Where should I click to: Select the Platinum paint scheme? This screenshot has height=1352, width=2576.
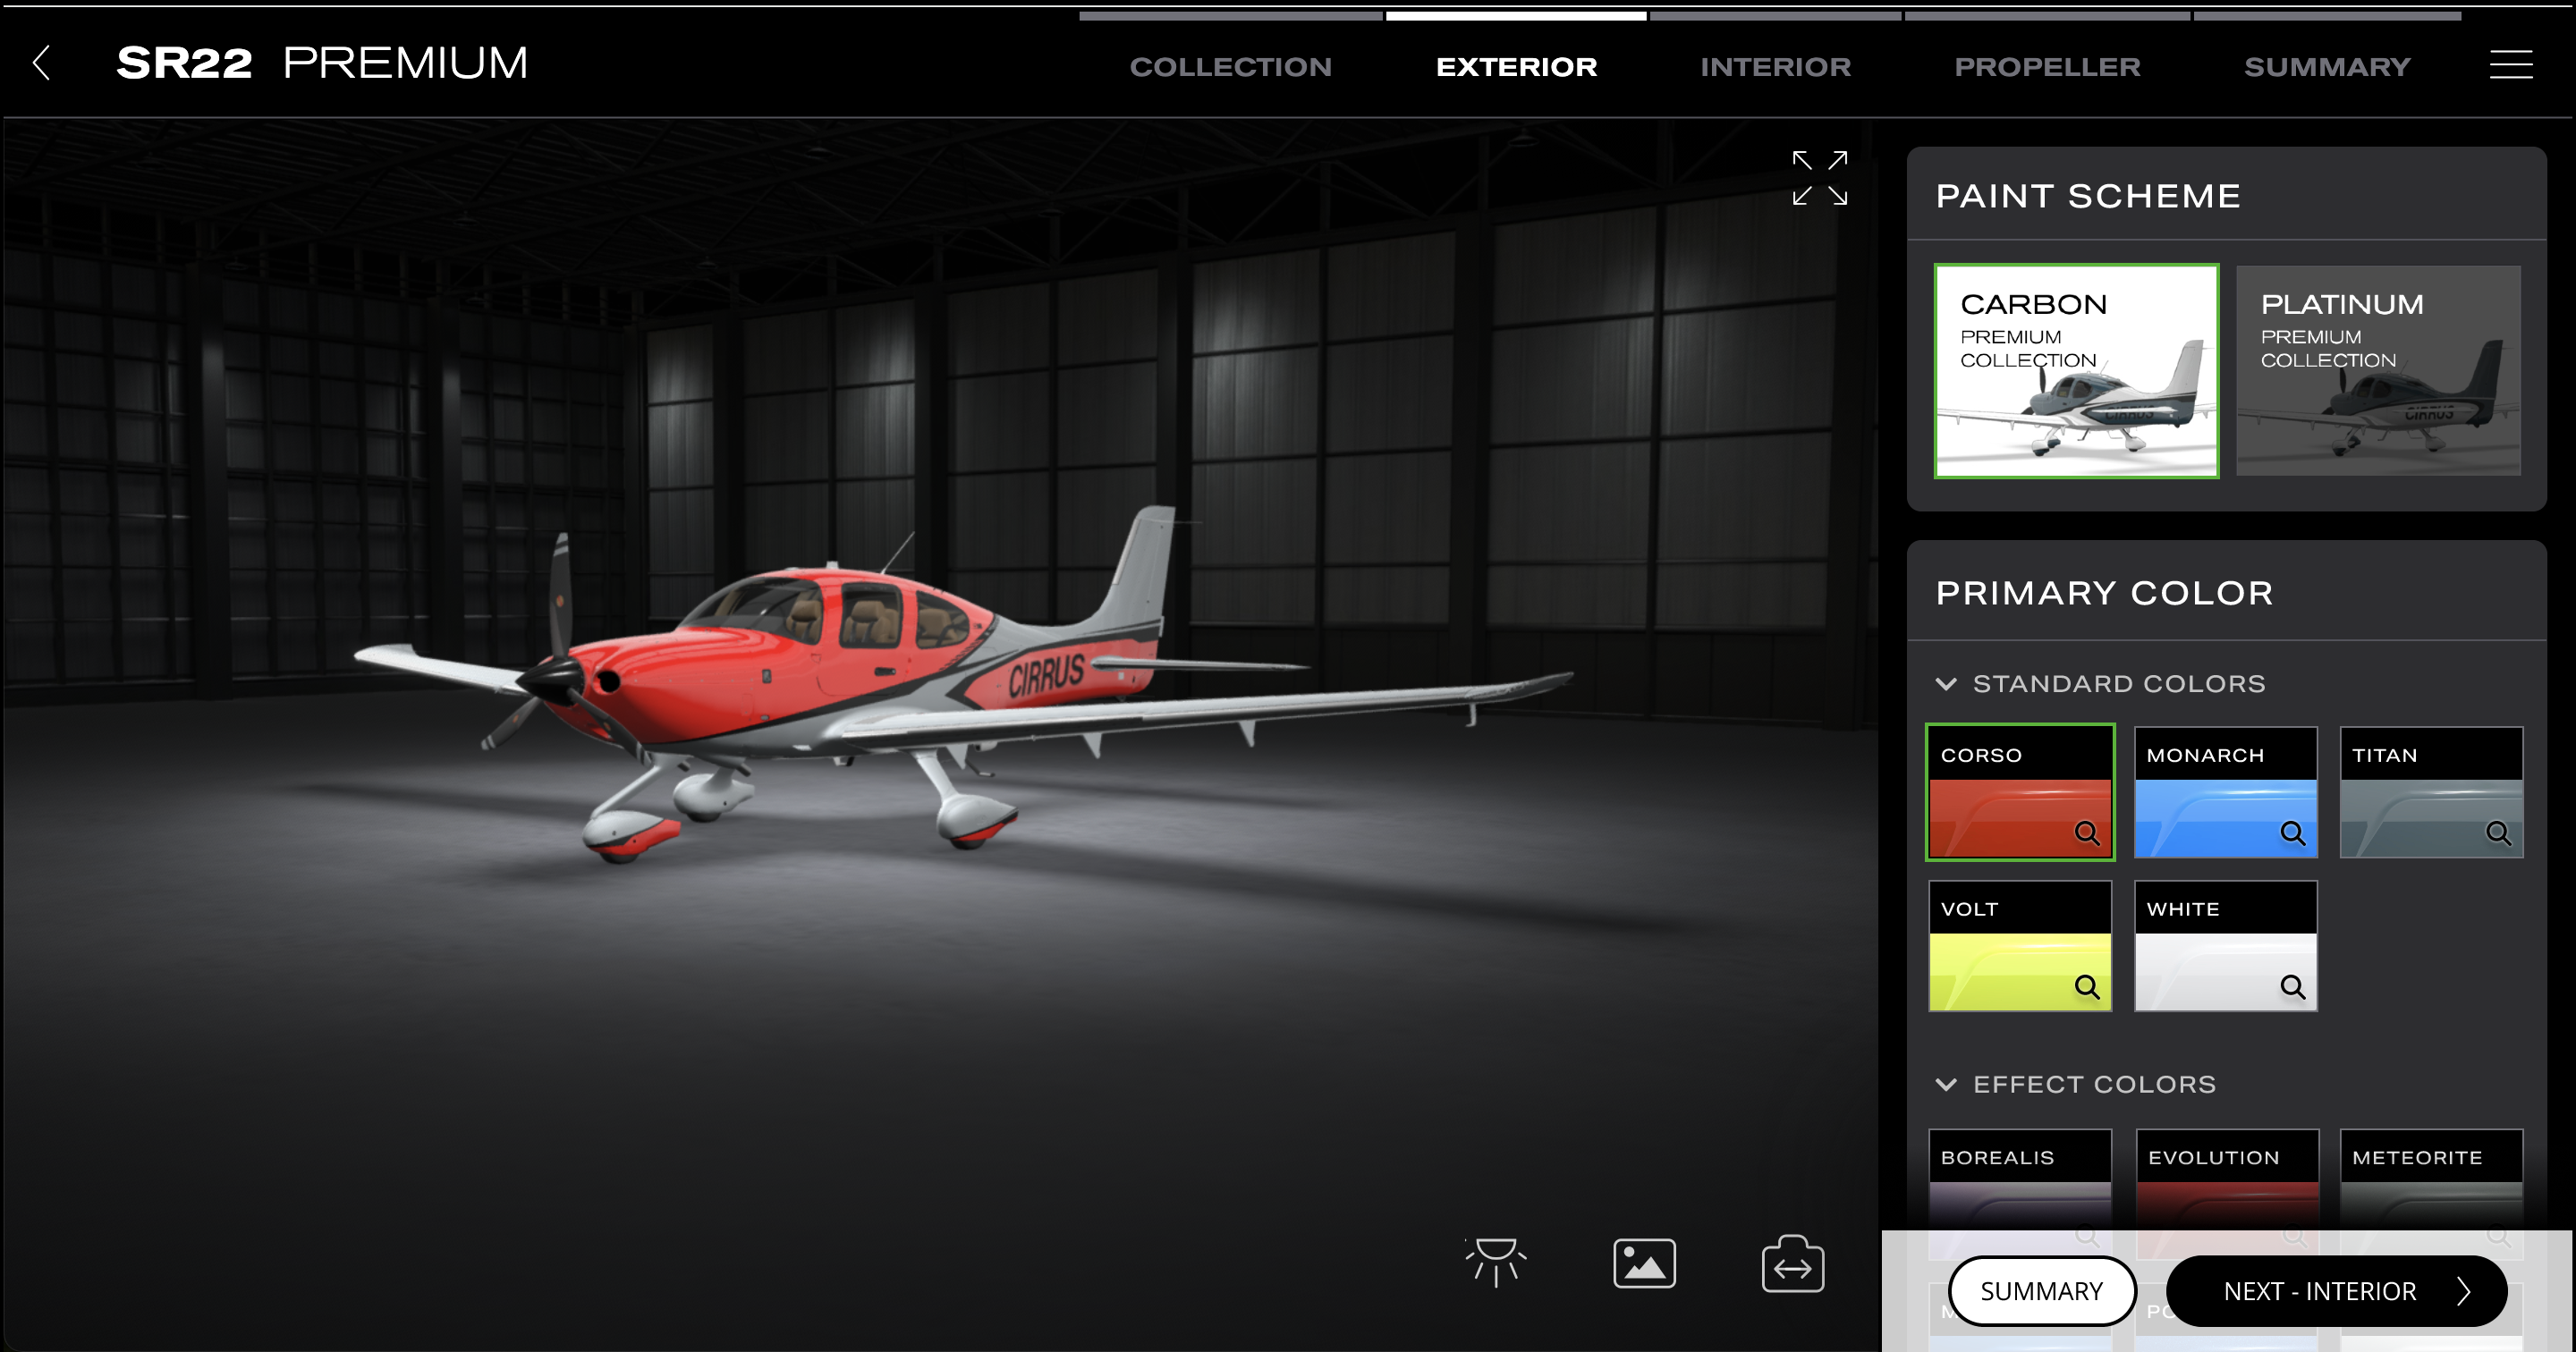click(2379, 371)
